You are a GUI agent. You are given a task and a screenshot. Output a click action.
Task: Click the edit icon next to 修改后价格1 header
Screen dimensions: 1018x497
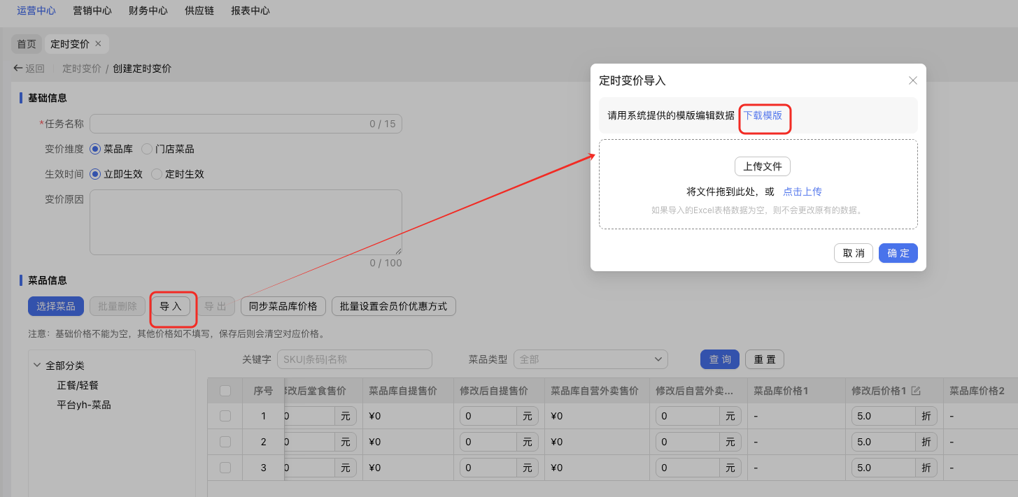point(916,391)
